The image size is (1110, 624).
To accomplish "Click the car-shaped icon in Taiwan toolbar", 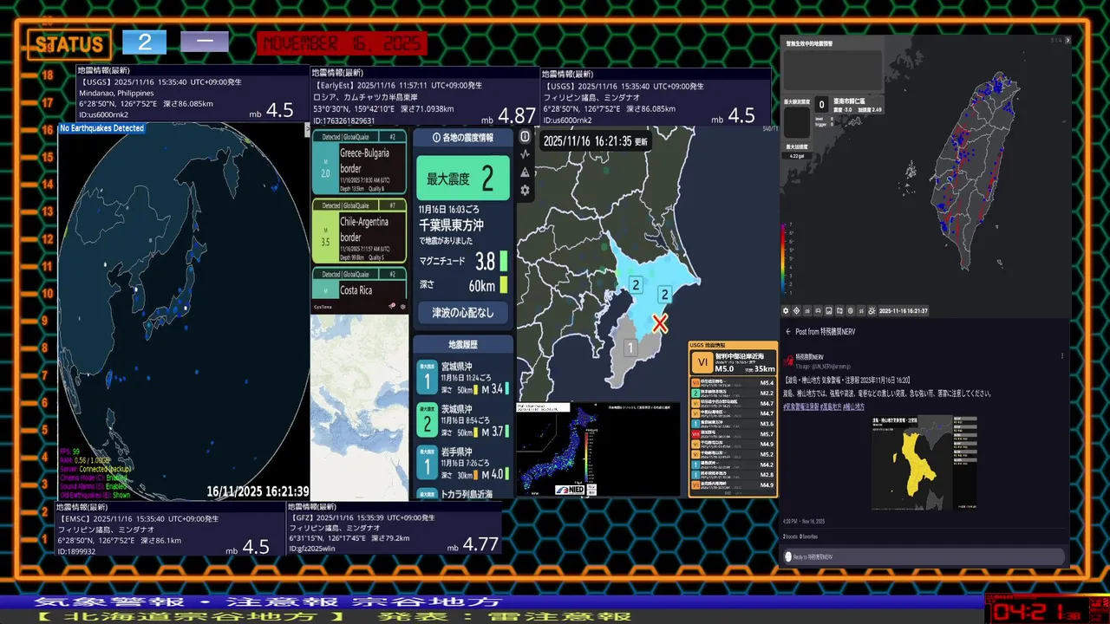I will [x=818, y=310].
